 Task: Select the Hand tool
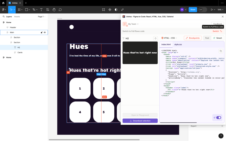pyautogui.click(x=54, y=10)
